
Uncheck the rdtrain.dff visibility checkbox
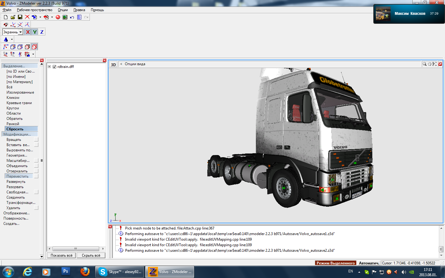point(54,67)
